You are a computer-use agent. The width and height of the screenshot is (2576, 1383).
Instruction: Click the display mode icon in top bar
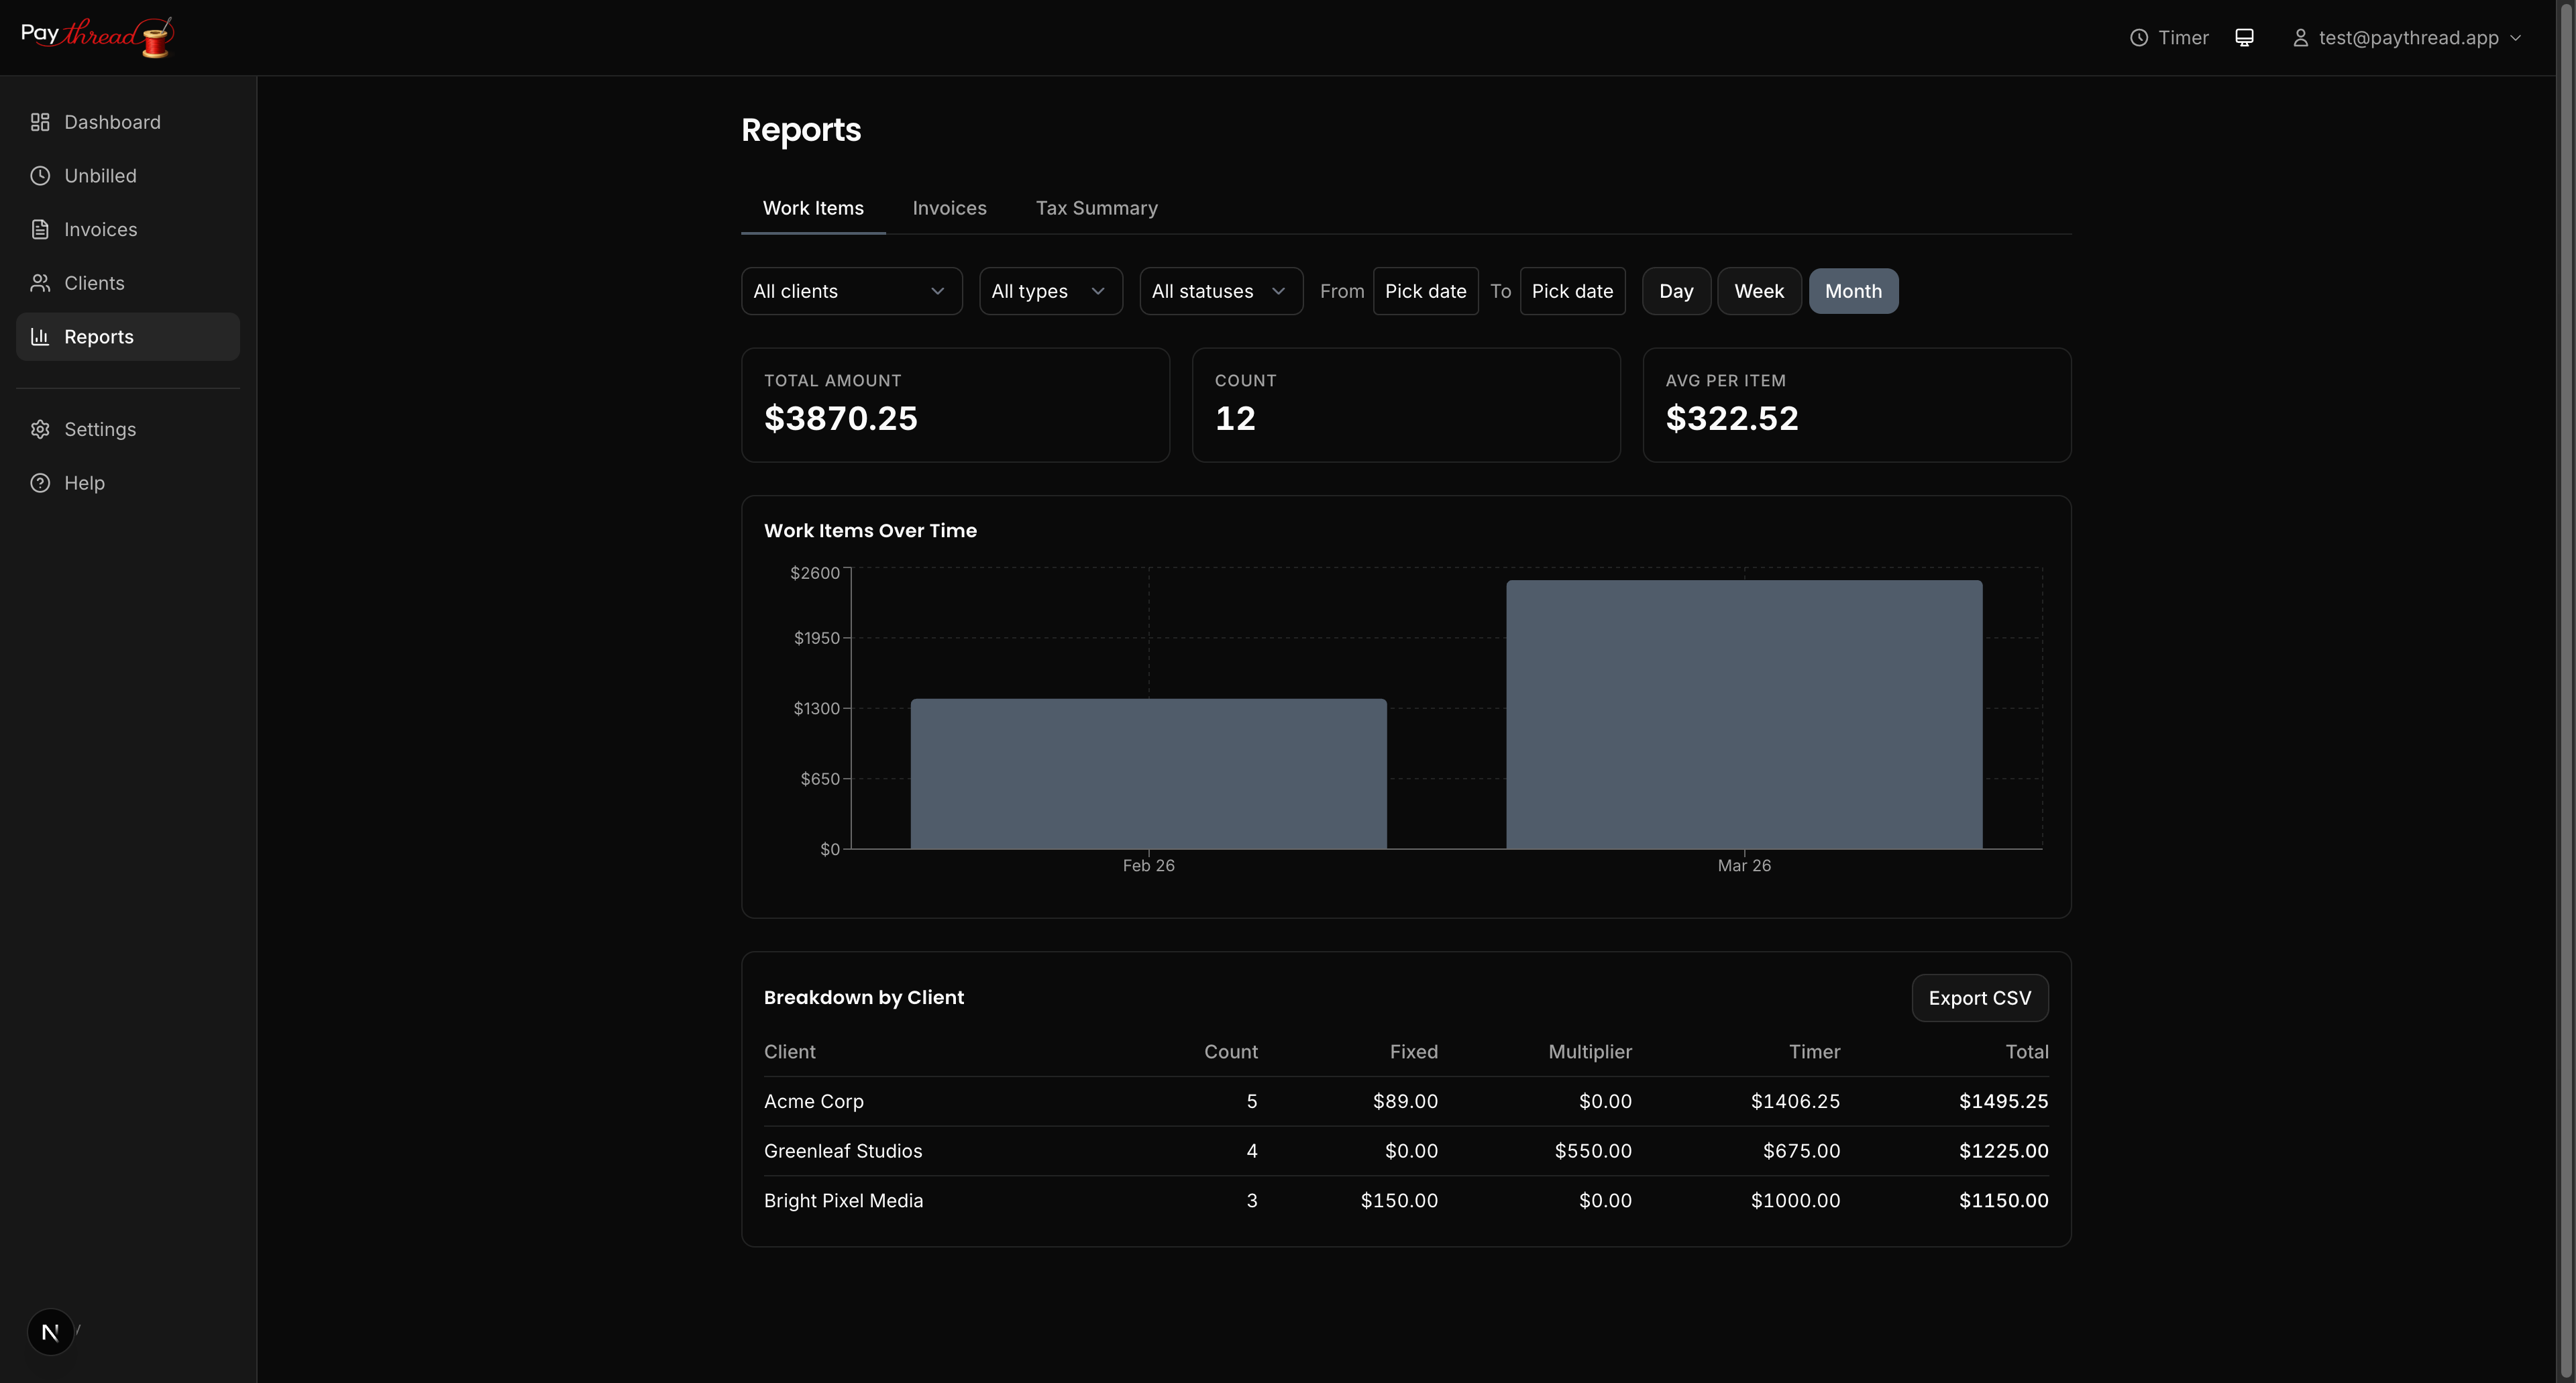tap(2245, 37)
